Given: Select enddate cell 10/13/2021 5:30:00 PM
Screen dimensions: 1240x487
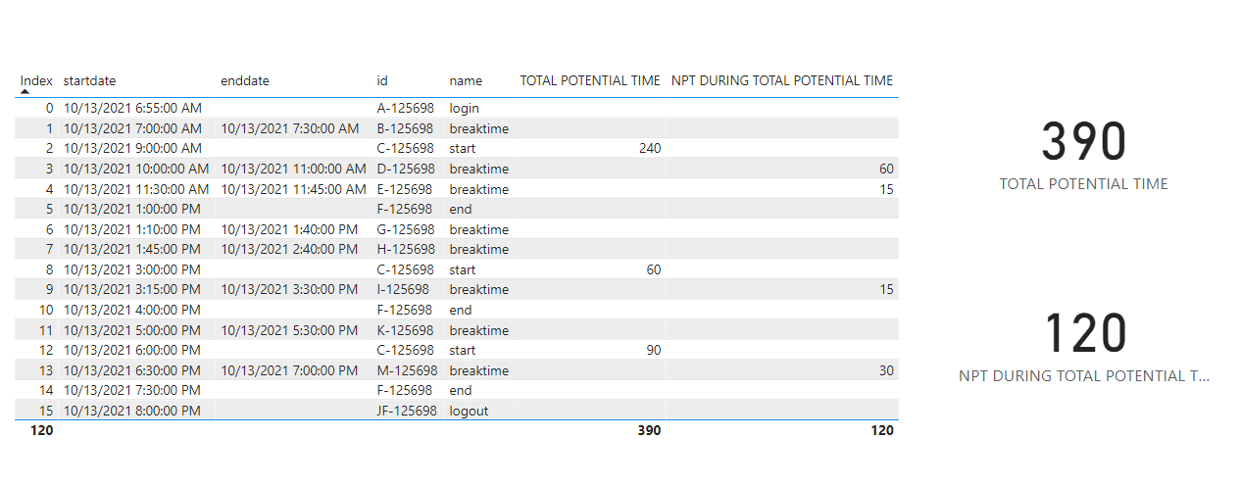Looking at the screenshot, I should coord(288,330).
